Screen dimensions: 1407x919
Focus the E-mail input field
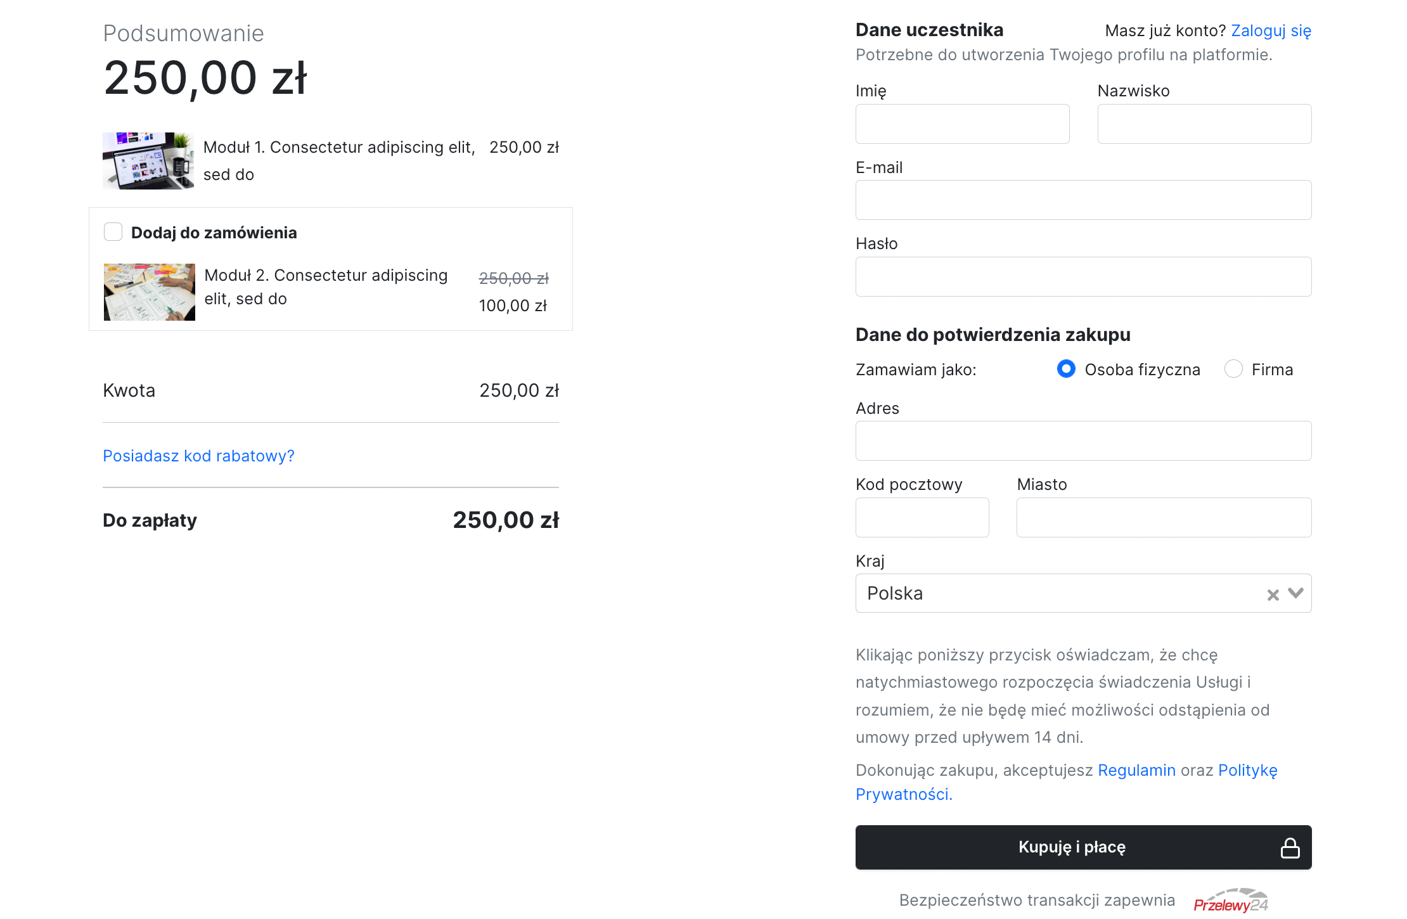(1083, 200)
